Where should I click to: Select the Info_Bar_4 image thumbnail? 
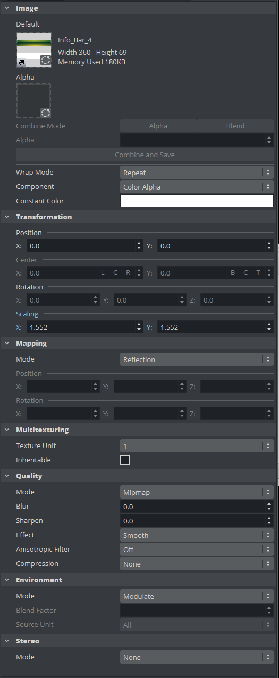point(34,49)
